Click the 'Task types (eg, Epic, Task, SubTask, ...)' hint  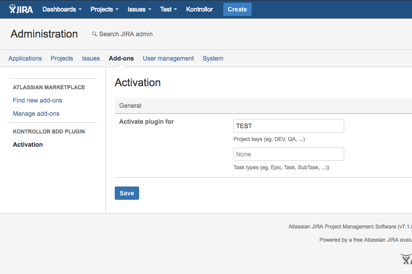tap(281, 167)
